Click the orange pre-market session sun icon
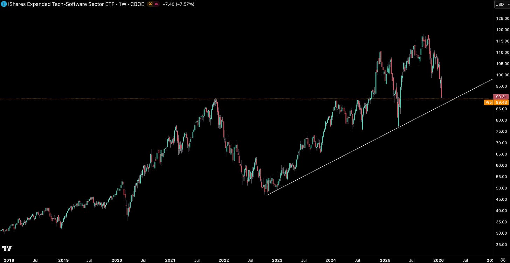This screenshot has height=263, width=510. [x=150, y=4]
